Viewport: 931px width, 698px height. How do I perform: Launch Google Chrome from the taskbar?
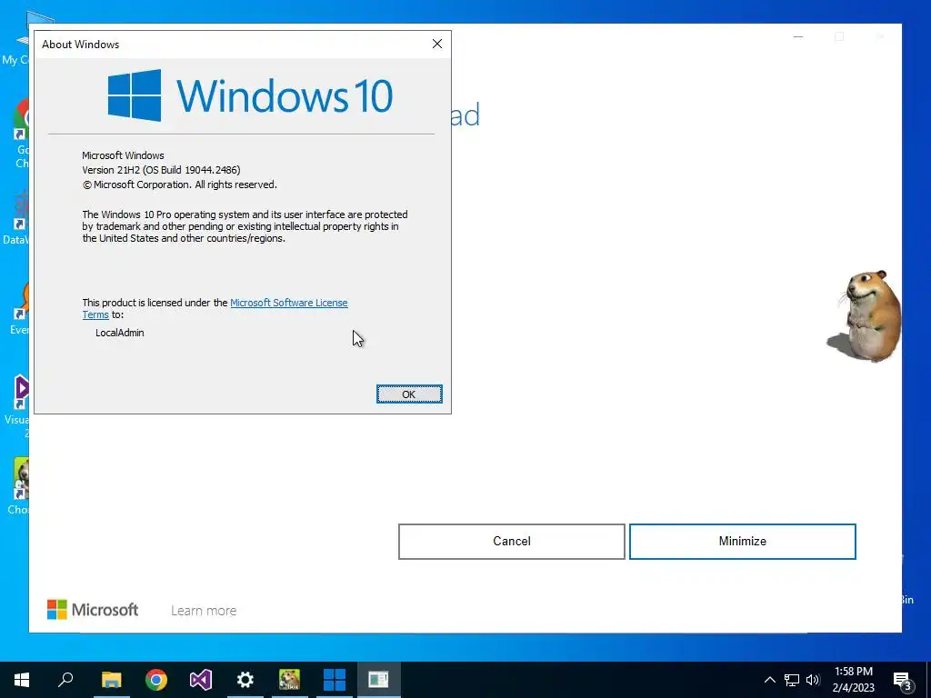[156, 680]
